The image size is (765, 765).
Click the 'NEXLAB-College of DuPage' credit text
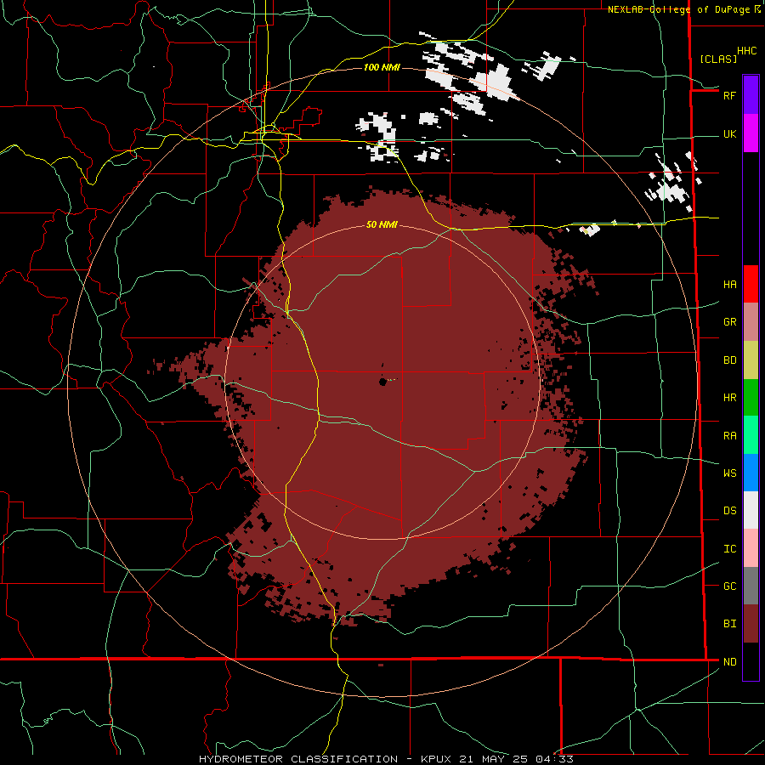click(678, 9)
